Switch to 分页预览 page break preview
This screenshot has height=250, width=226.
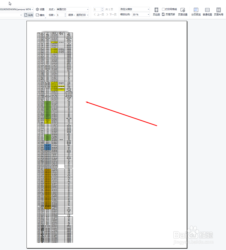[x=196, y=12]
